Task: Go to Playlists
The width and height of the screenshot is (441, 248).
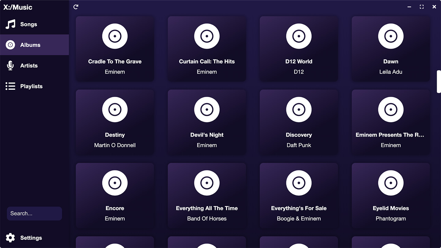Action: tap(31, 86)
